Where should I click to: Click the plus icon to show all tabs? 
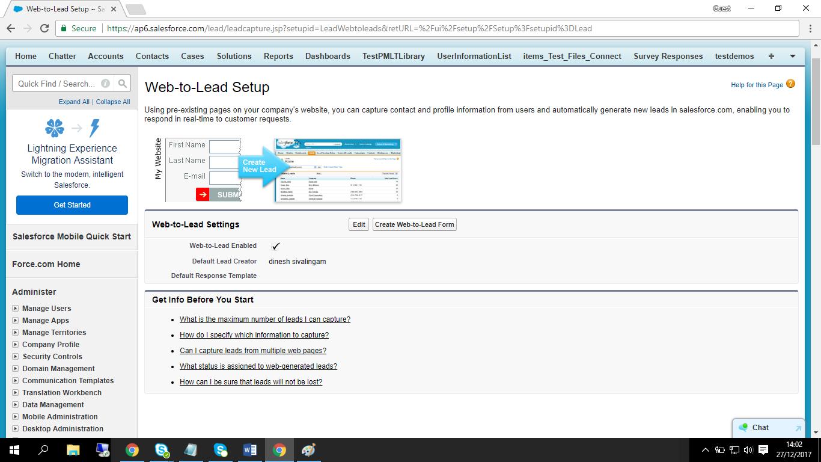click(x=771, y=56)
